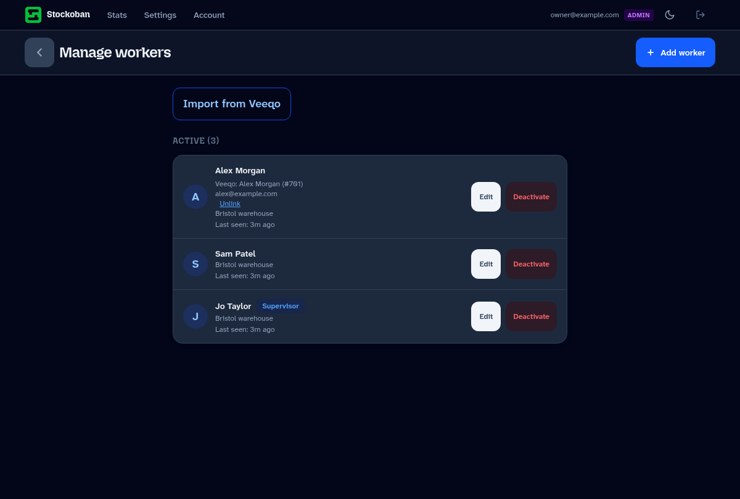Click Alex Morgan's avatar circle
Screen dimensions: 740x499
pos(195,197)
